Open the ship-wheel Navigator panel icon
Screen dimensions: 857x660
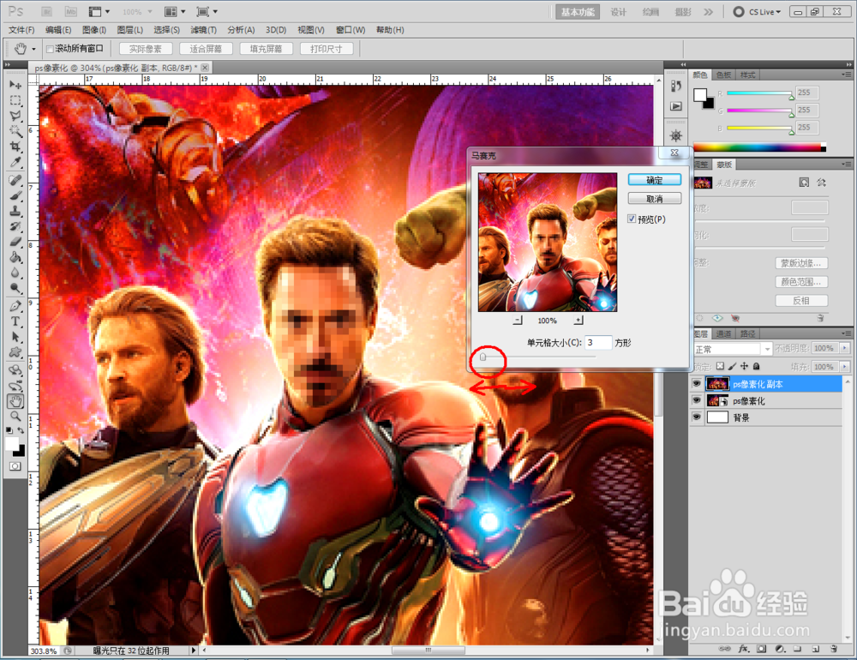(x=676, y=135)
